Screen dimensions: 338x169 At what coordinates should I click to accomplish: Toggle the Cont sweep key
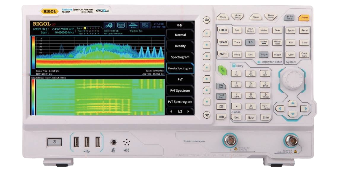(250, 55)
